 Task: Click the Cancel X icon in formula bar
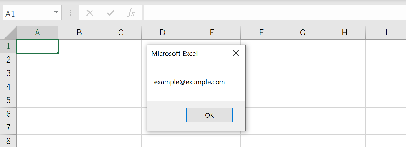click(90, 13)
